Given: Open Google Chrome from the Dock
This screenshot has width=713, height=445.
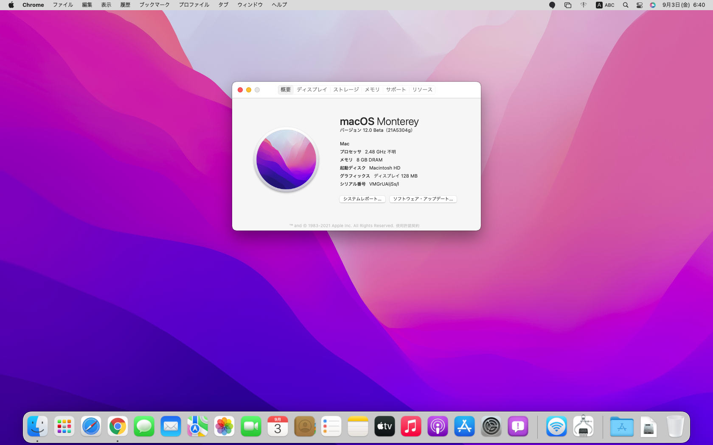Looking at the screenshot, I should [118, 426].
